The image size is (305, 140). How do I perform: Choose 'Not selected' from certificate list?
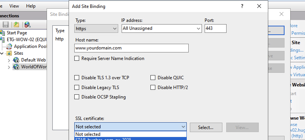click(x=130, y=134)
